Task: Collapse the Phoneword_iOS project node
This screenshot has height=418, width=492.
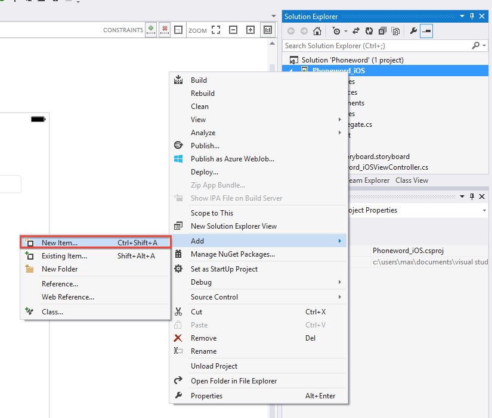Action: coord(292,71)
